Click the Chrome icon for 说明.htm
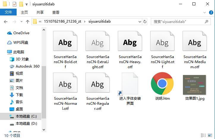 point(162,83)
